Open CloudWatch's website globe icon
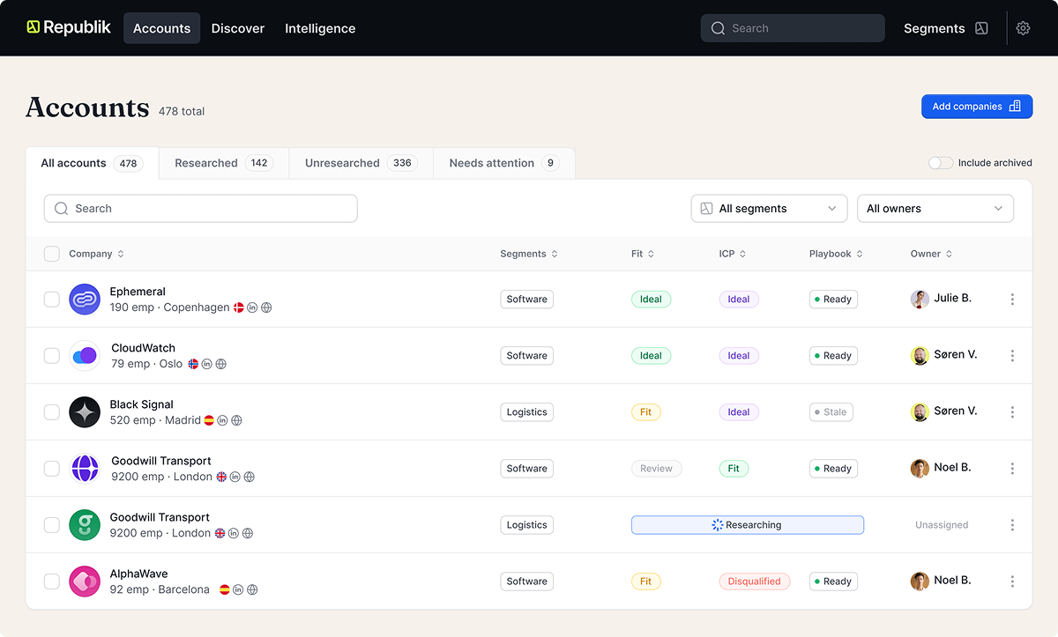The image size is (1058, 637). click(x=221, y=364)
